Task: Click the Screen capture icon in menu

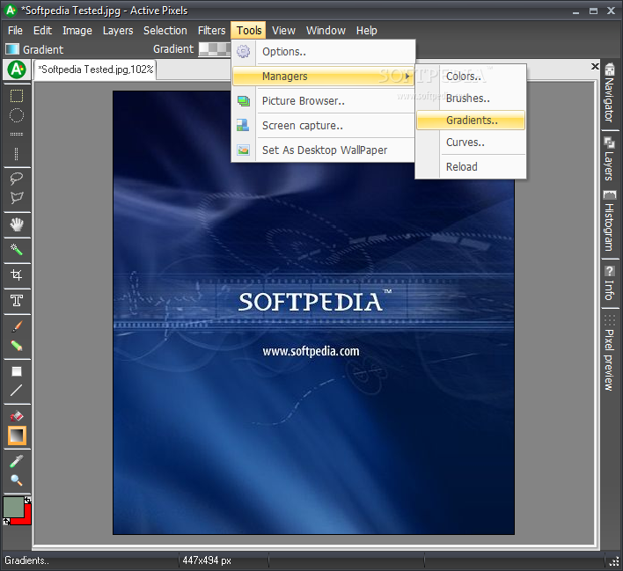Action: tap(243, 125)
